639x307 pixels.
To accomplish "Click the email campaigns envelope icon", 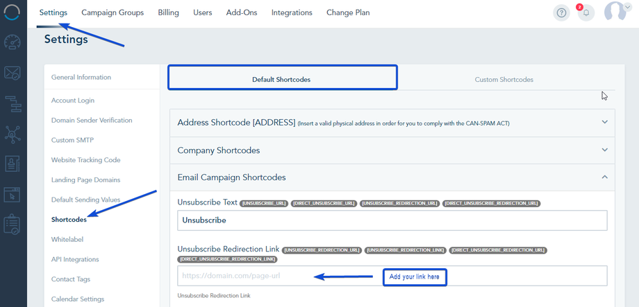I will click(13, 73).
